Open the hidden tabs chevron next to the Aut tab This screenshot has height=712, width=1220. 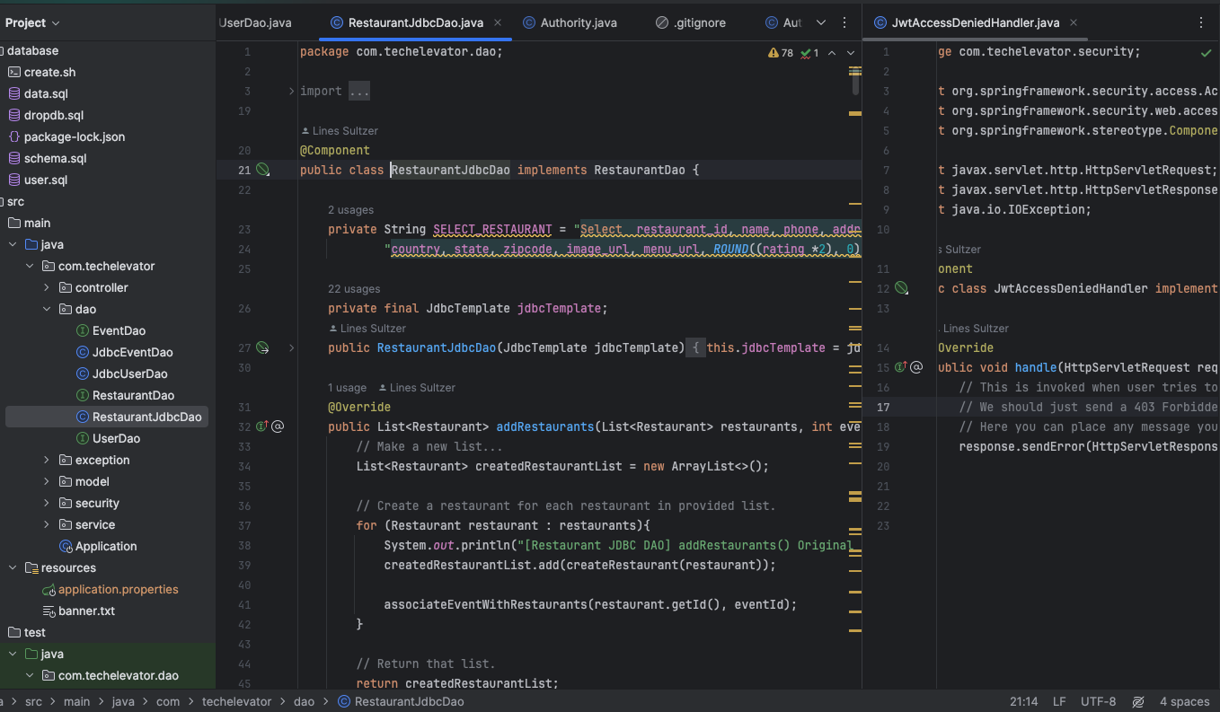(819, 22)
